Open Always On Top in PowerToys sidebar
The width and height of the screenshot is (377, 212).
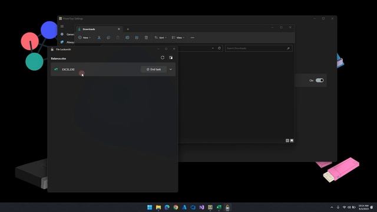point(67,42)
